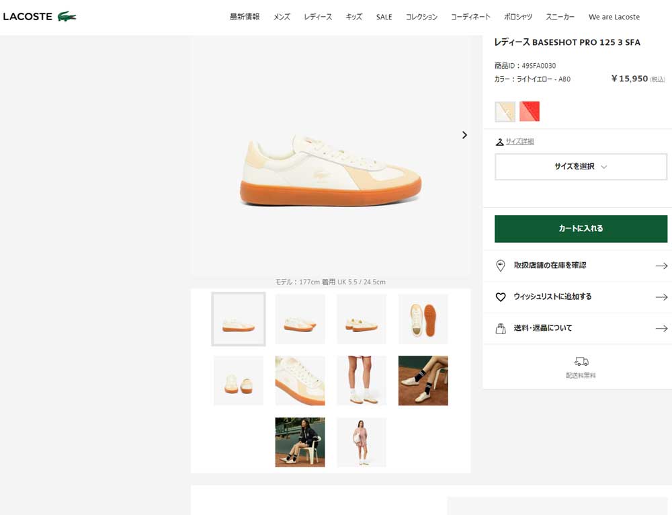Viewport: 672px width, 515px height.
Task: Click the wishlist heart icon
Action: click(x=500, y=296)
